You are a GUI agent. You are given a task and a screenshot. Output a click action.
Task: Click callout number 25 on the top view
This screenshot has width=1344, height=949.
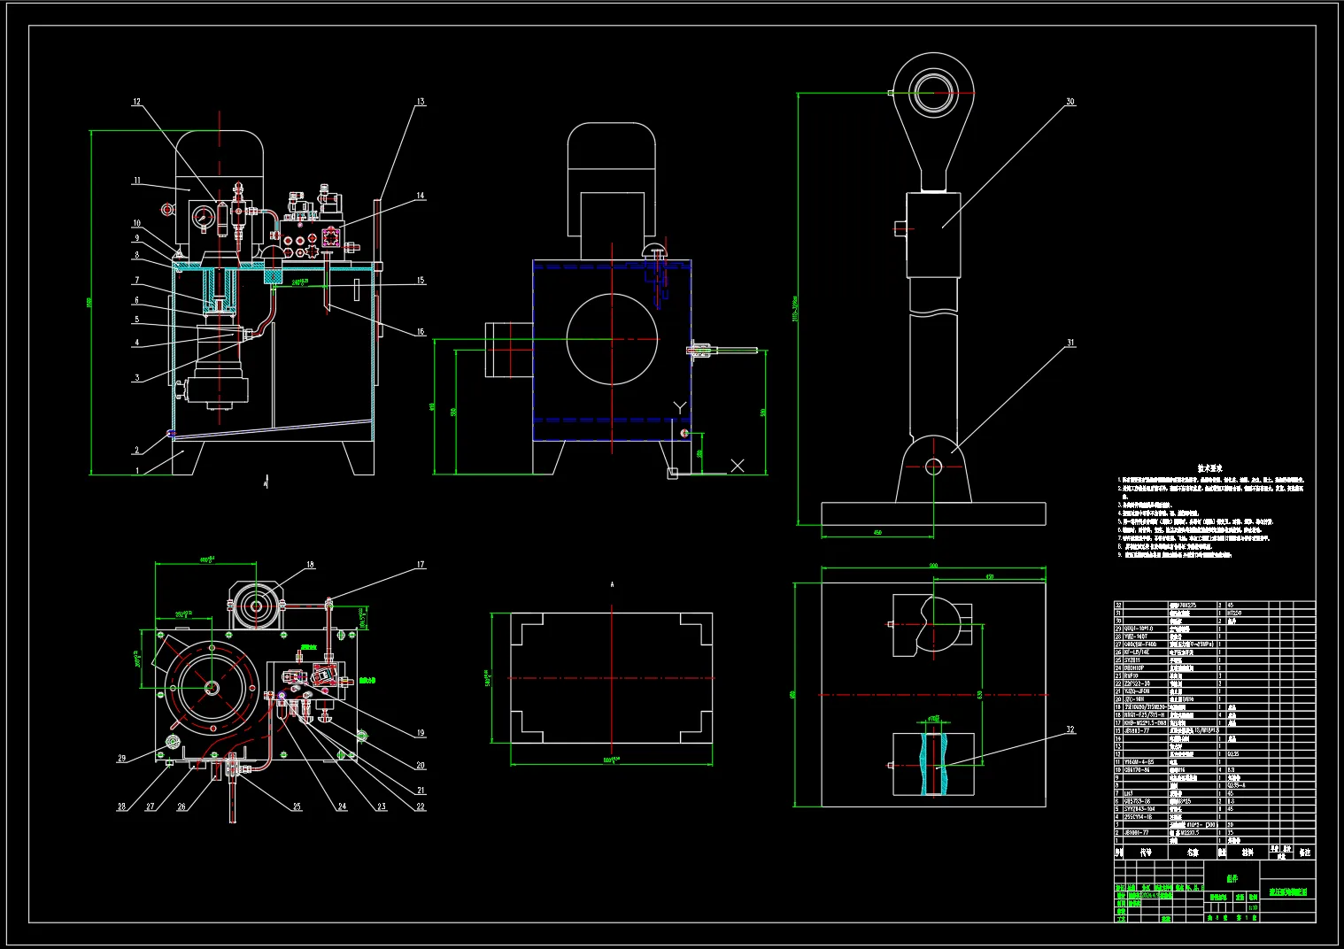click(x=297, y=806)
